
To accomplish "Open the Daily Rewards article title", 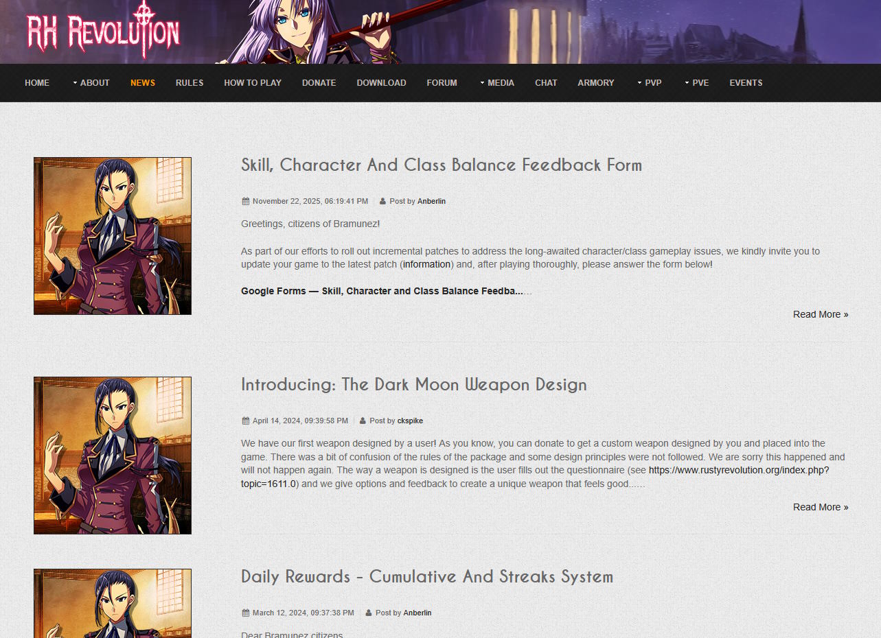I will coord(427,577).
